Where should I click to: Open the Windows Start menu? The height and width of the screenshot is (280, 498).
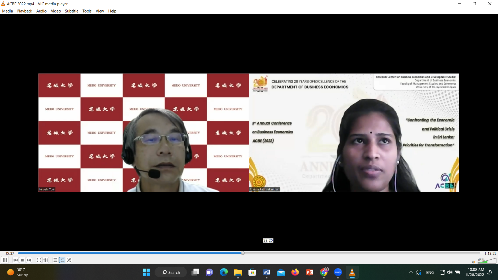click(x=146, y=272)
